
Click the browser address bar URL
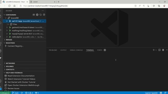[45, 6]
